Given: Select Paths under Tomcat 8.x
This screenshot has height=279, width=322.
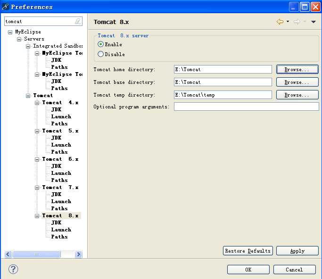Looking at the screenshot, I should 59,237.
